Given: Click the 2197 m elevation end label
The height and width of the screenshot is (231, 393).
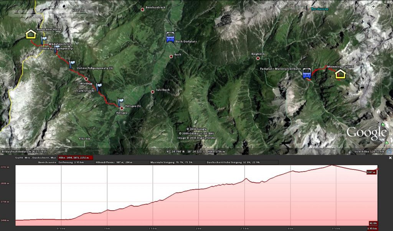Looking at the screenshot, I should point(371,172).
